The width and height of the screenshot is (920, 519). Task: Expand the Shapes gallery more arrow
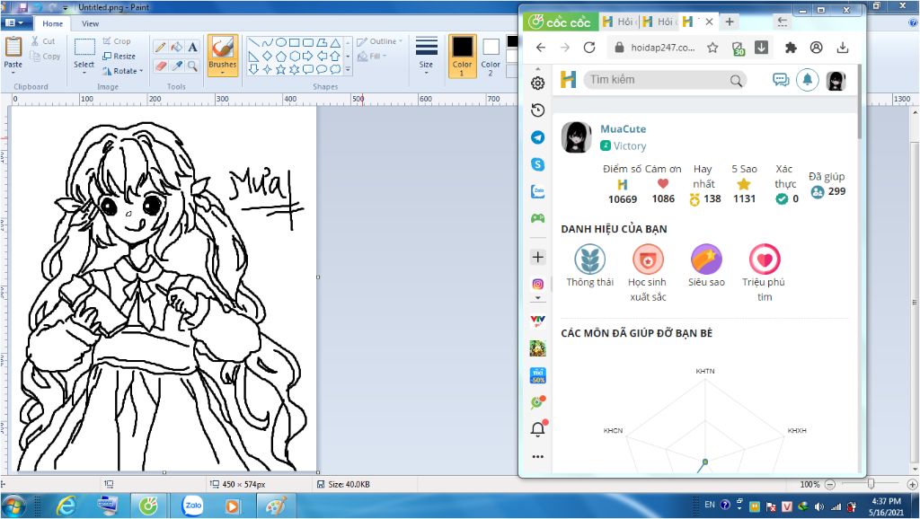(x=348, y=69)
